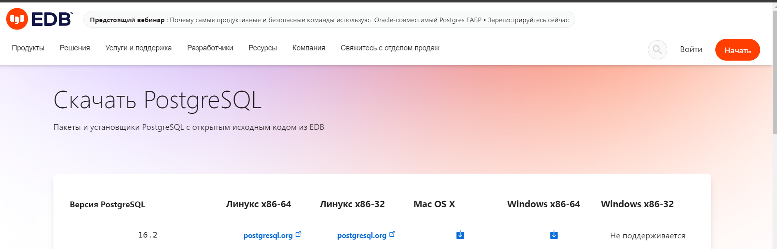Click Свяжитесь с отделом продаж
Screen dimensions: 777x249
coord(390,48)
